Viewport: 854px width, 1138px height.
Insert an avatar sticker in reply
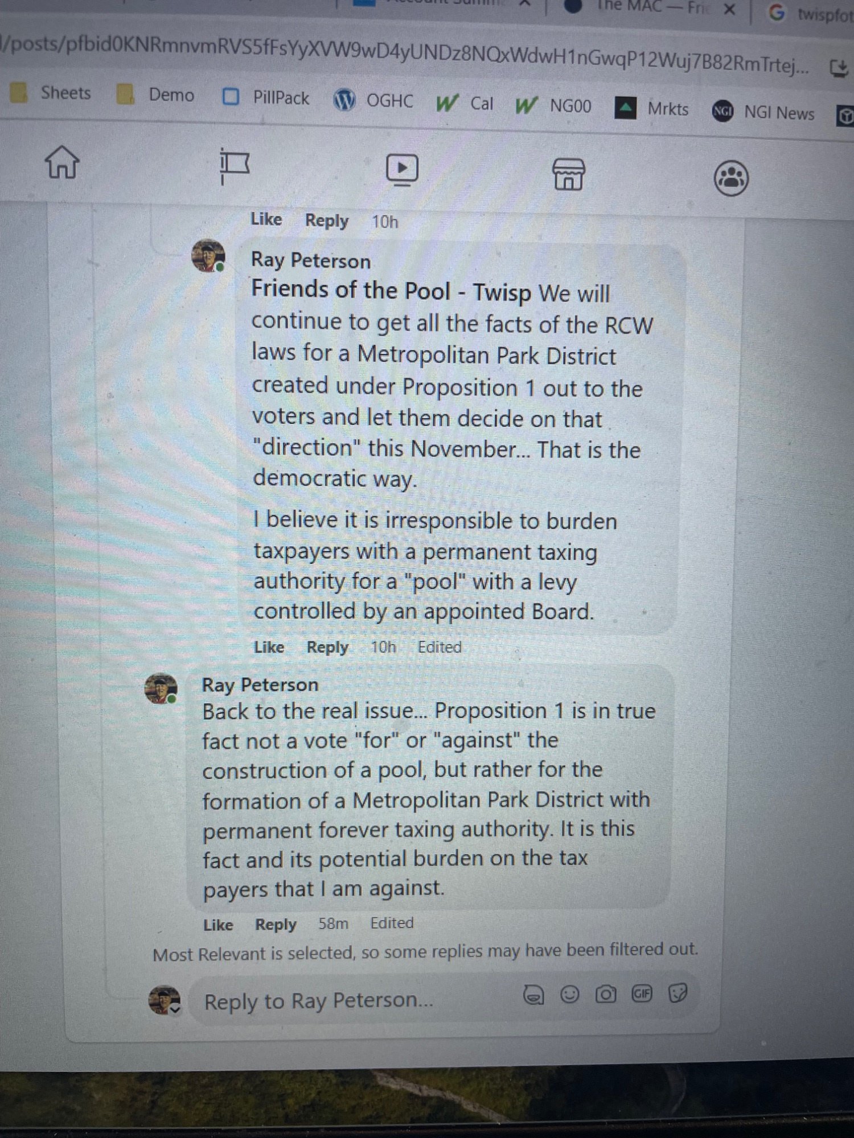tap(533, 995)
